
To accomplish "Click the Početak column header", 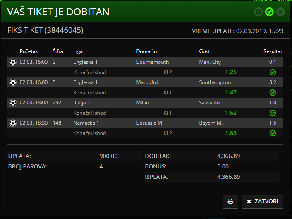I will (29, 51).
